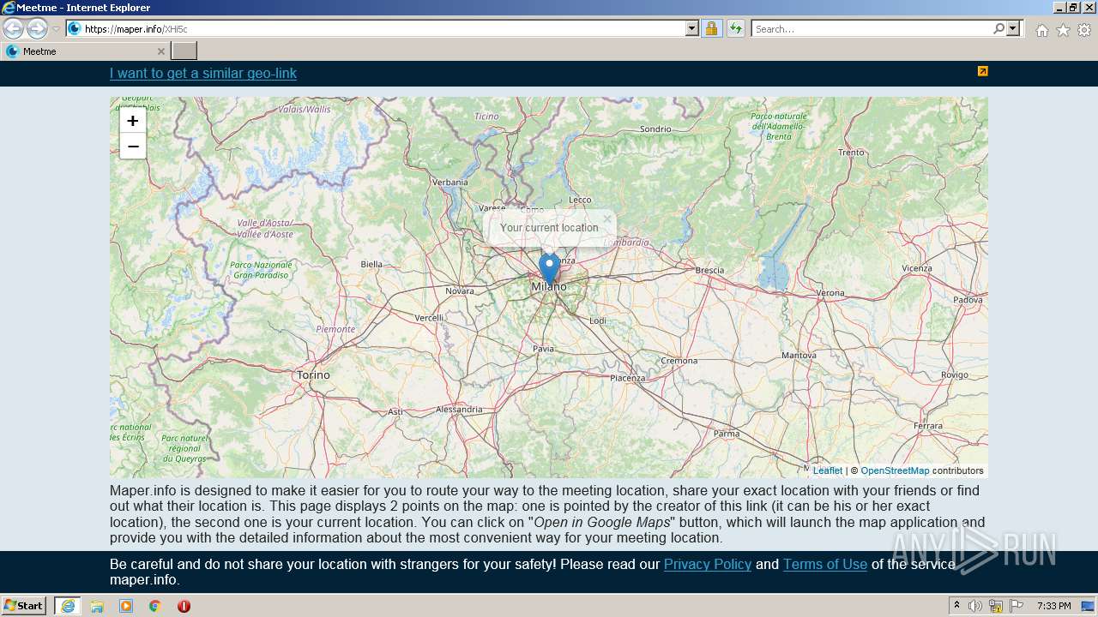Image resolution: width=1098 pixels, height=617 pixels.
Task: Open the Tools gear icon
Action: point(1084,30)
